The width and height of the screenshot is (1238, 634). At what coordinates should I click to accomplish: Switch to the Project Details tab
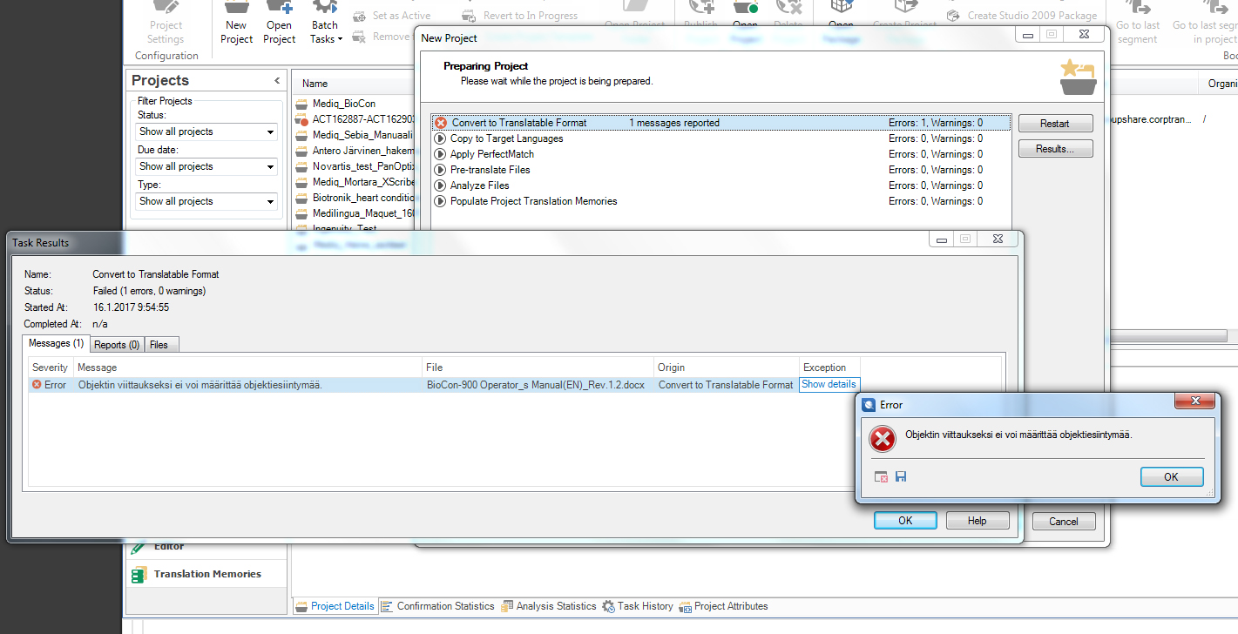pos(335,606)
